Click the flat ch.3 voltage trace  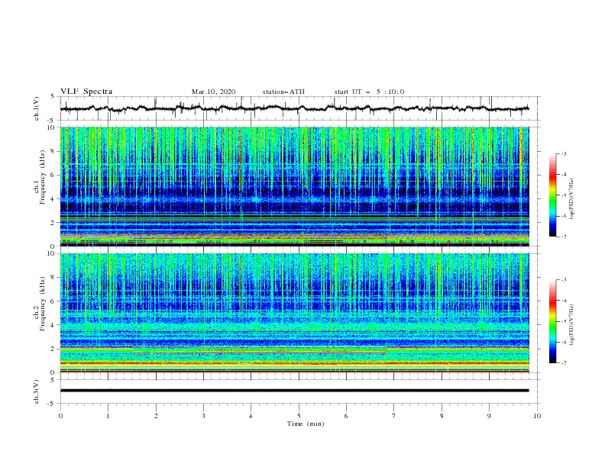294,391
